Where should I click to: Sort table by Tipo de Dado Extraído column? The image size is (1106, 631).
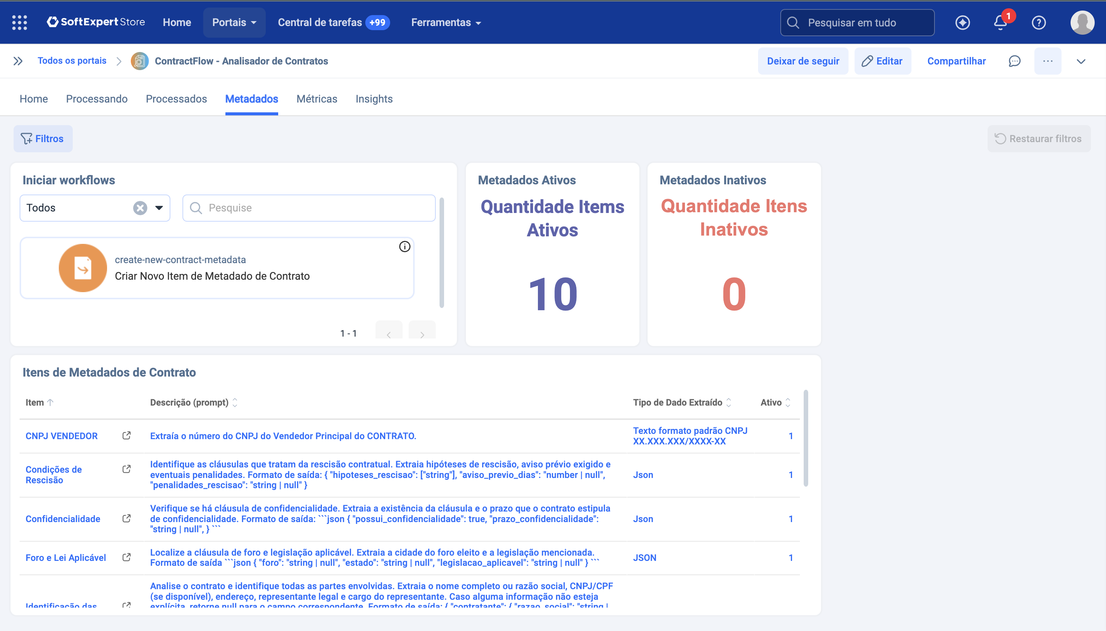[x=729, y=402]
